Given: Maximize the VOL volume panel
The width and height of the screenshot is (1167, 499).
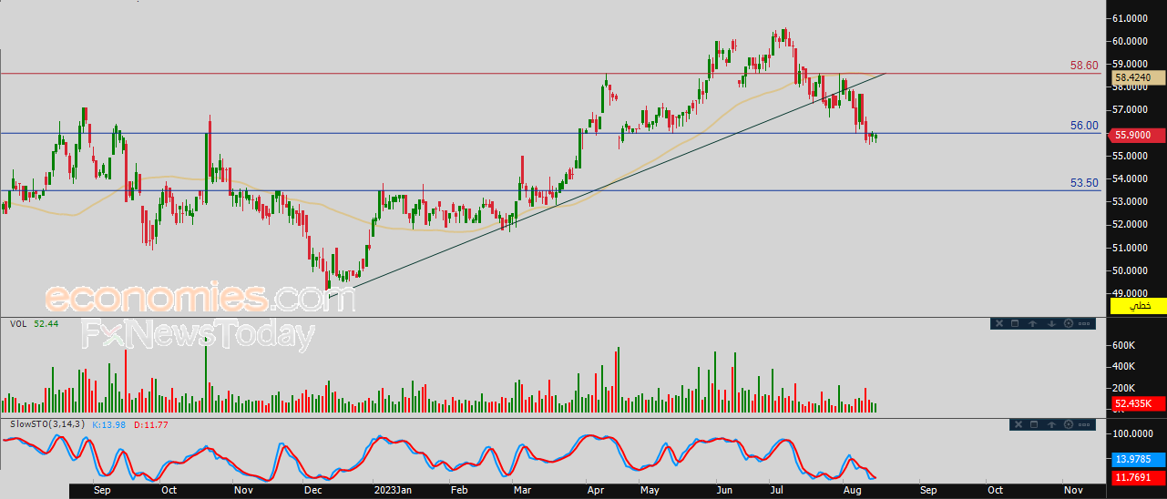Looking at the screenshot, I should pos(1016,323).
